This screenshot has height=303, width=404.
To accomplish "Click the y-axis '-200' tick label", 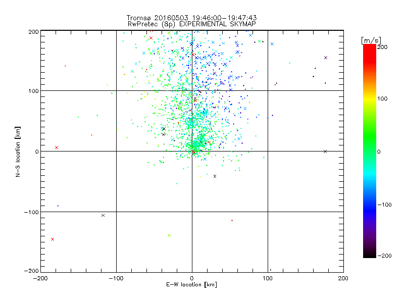I will point(31,271).
